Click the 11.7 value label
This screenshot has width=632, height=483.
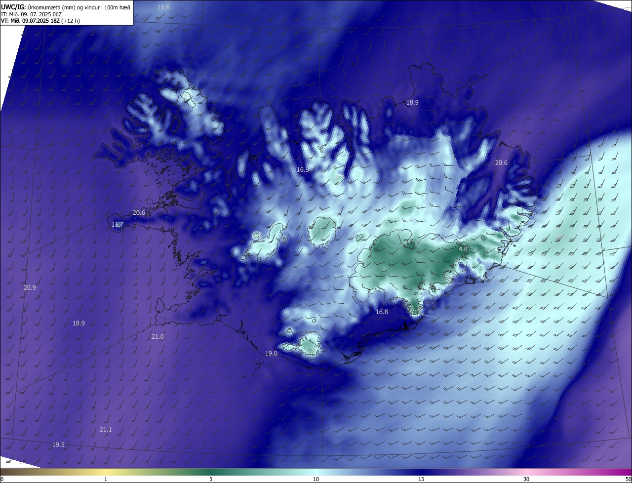pos(118,224)
